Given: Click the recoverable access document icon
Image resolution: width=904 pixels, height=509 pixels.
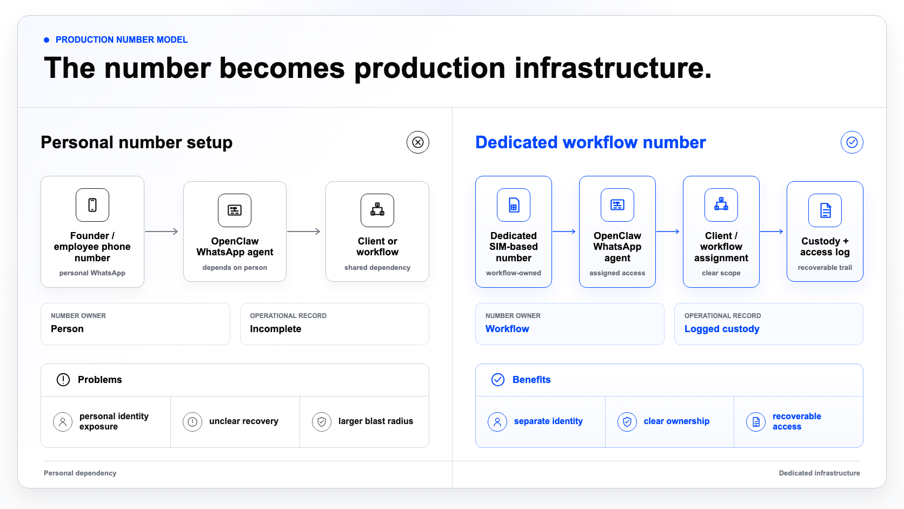Looking at the screenshot, I should click(x=756, y=422).
